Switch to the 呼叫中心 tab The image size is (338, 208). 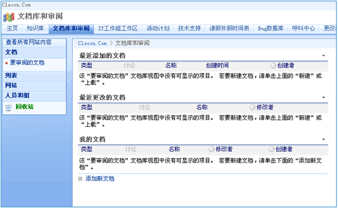303,28
